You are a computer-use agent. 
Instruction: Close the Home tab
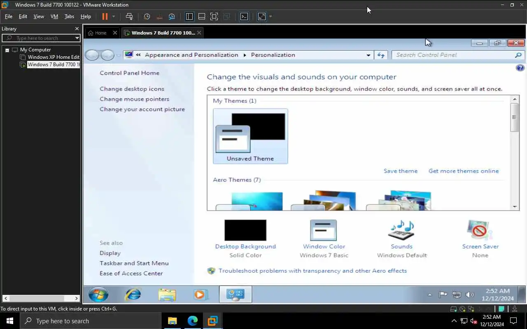click(115, 33)
